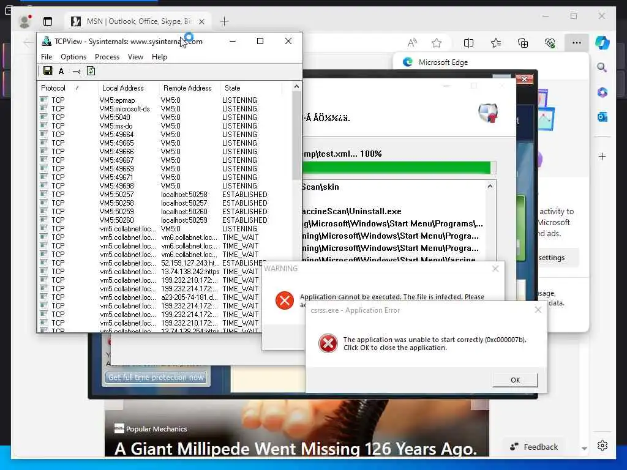The height and width of the screenshot is (470, 627).
Task: Open the Collections icon in Edge
Action: coord(523,43)
